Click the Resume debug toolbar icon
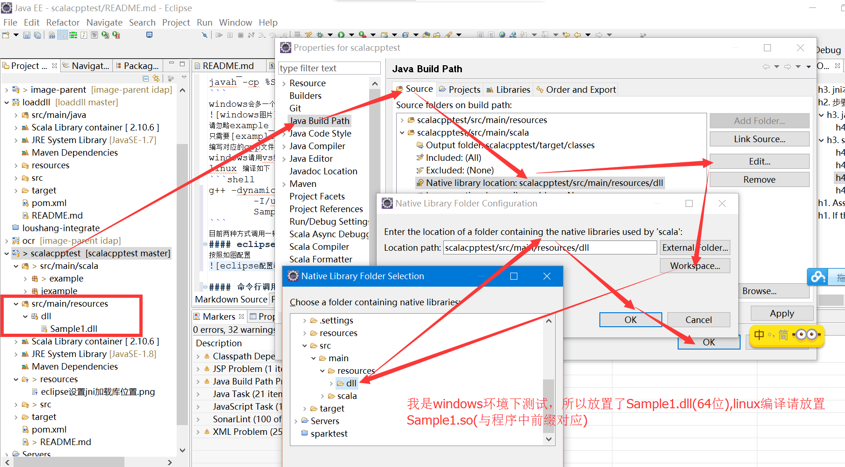Viewport: 845px width, 467px height. click(x=219, y=35)
